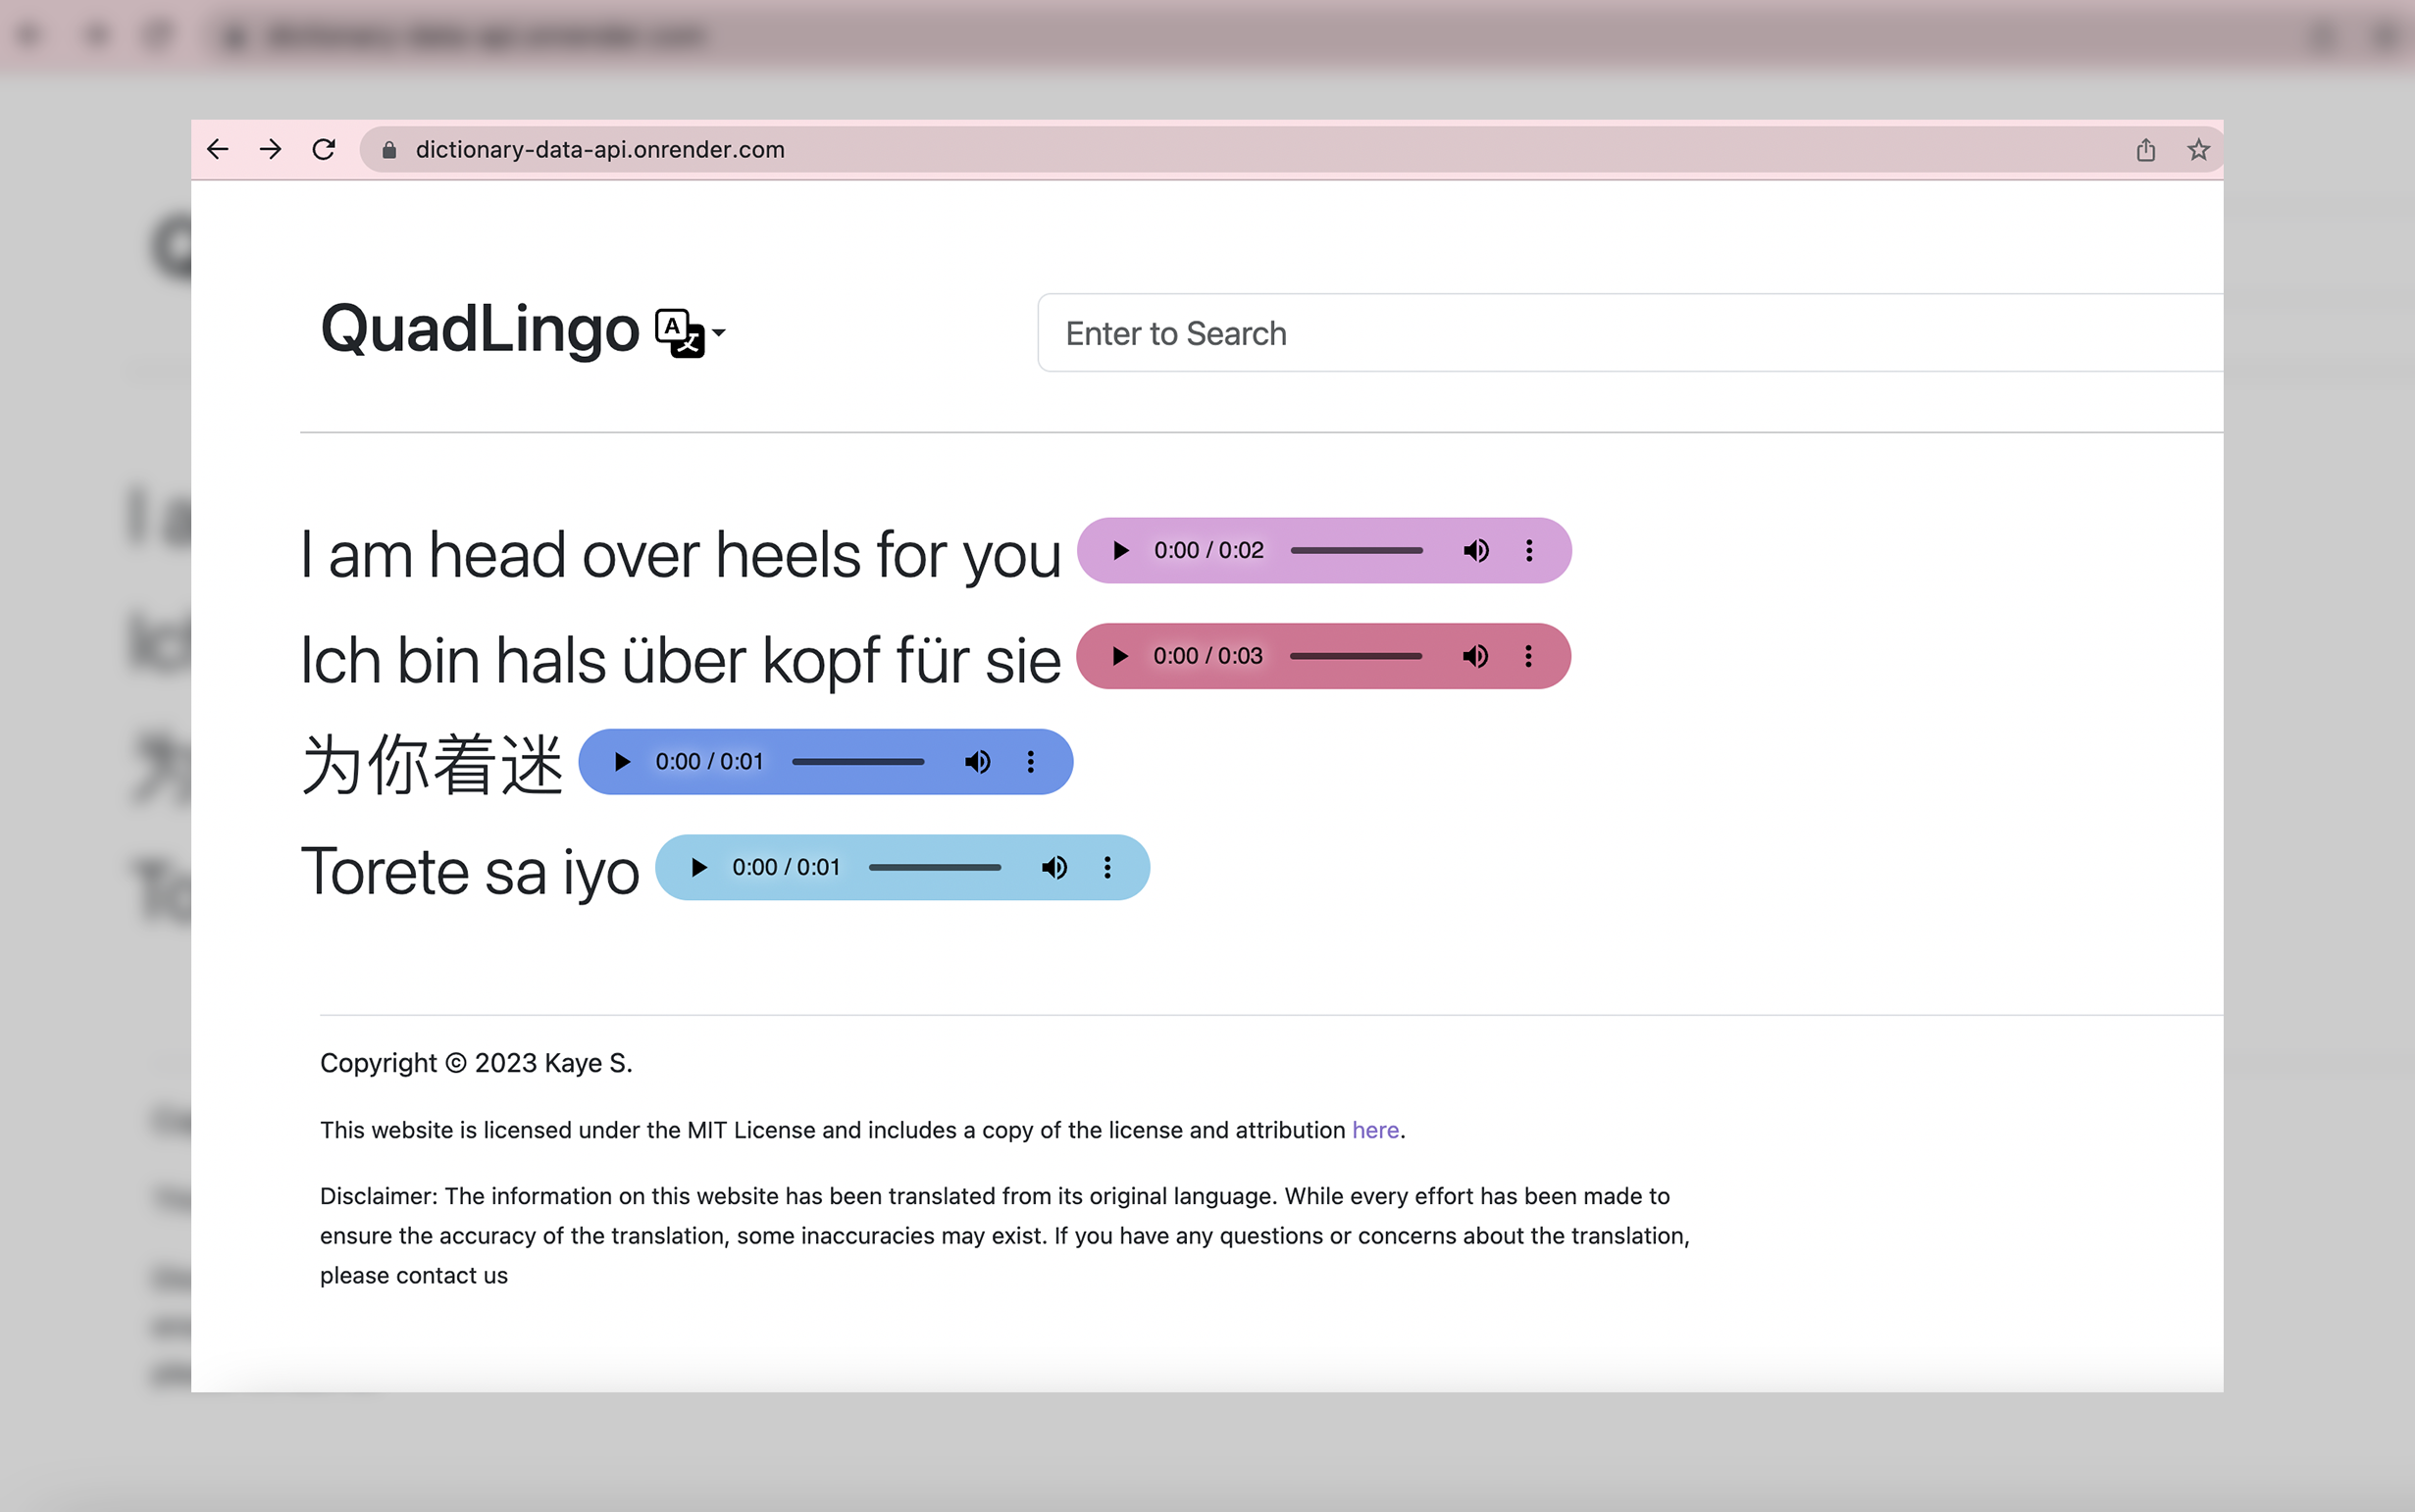Play the Chinese phrase audio
Screen dimensions: 2415x1512
pyautogui.click(x=621, y=762)
